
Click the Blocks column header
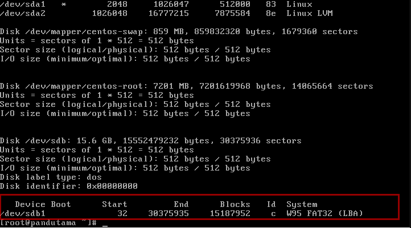pos(235,204)
